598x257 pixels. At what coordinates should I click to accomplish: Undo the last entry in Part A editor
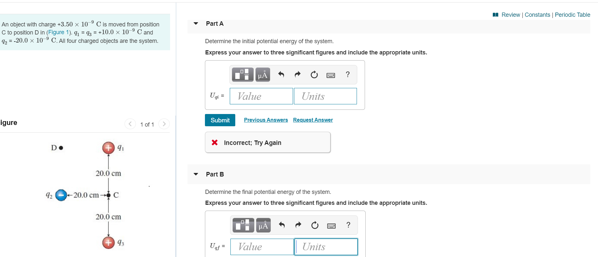pyautogui.click(x=281, y=74)
